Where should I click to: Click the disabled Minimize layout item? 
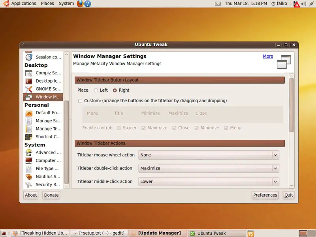pos(150,113)
